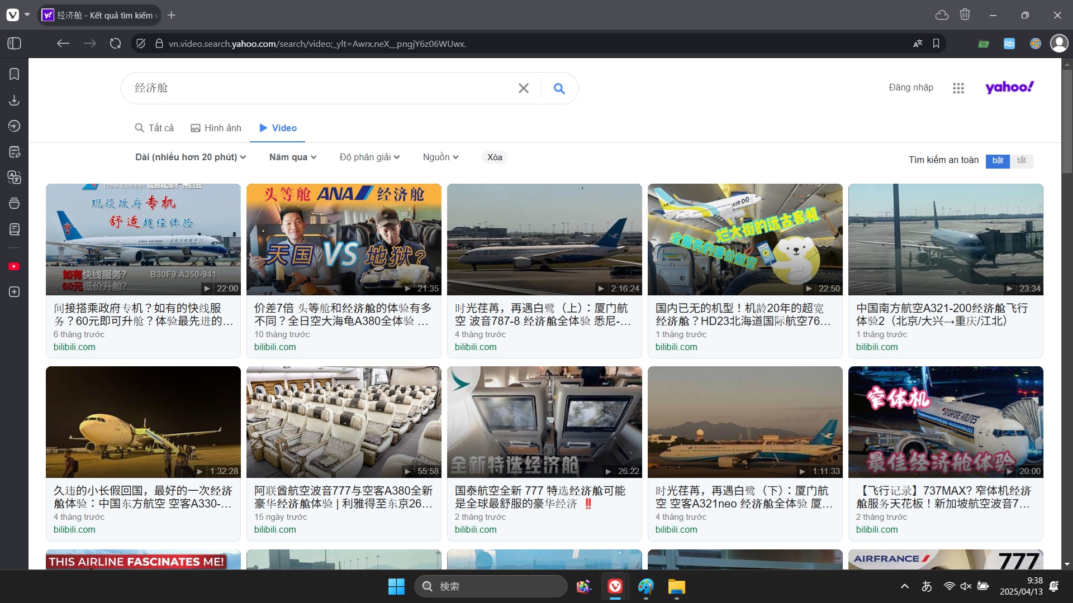Click the Đăng nhập sign-in link
The height and width of the screenshot is (603, 1073).
tap(911, 88)
